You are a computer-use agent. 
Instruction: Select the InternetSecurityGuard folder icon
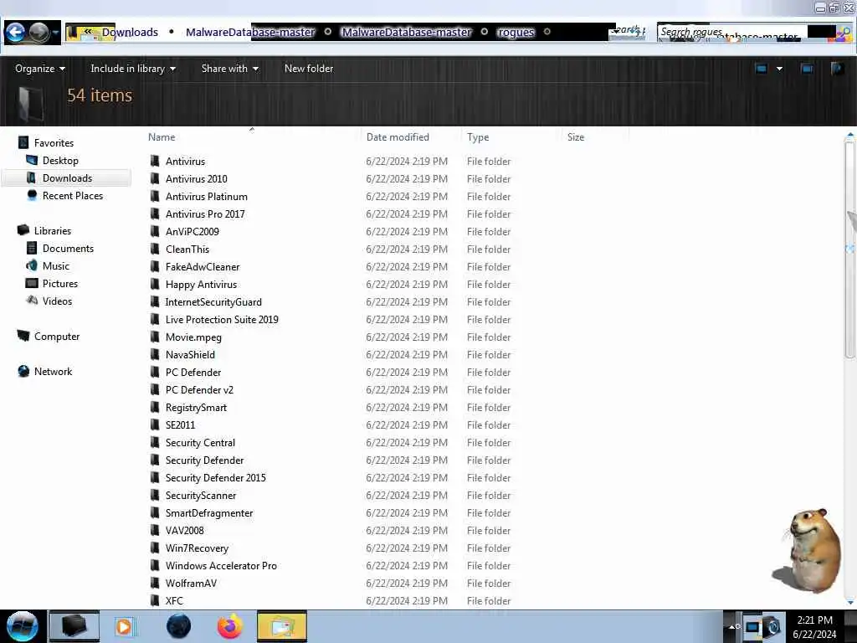[x=155, y=301]
